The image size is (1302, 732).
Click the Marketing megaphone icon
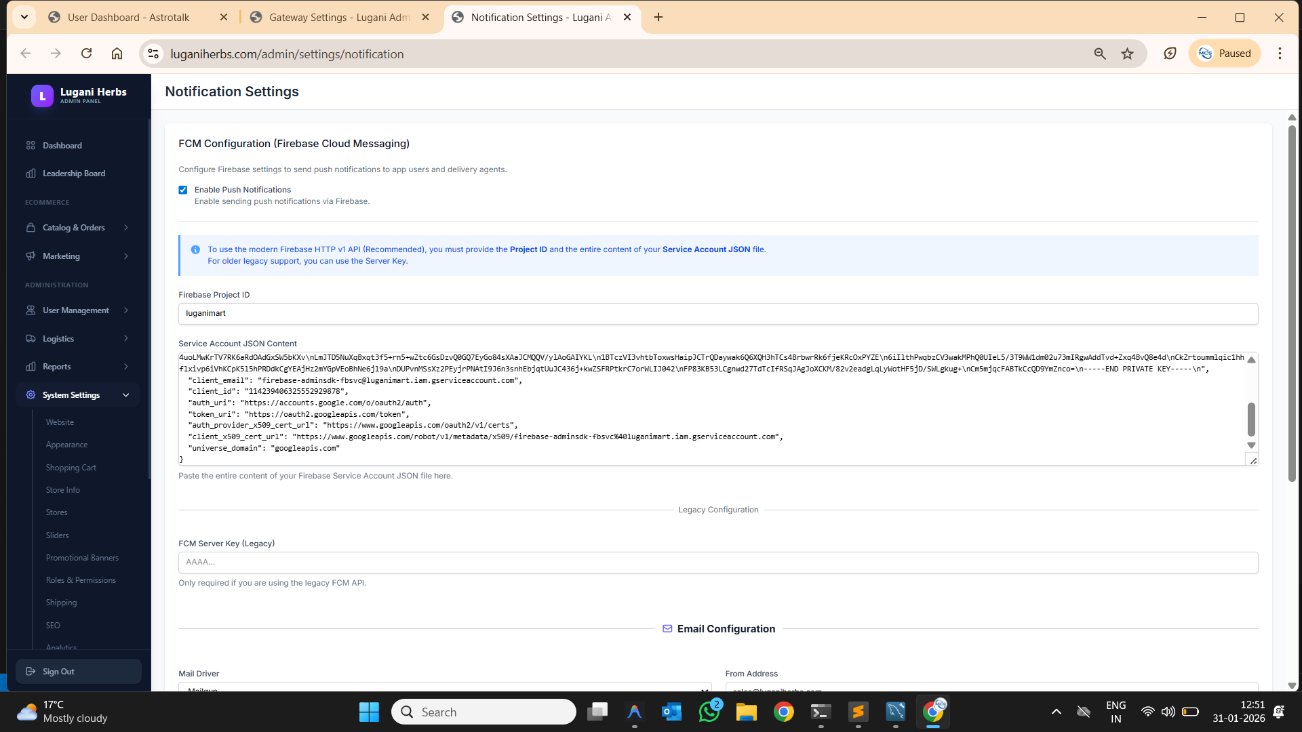[31, 256]
